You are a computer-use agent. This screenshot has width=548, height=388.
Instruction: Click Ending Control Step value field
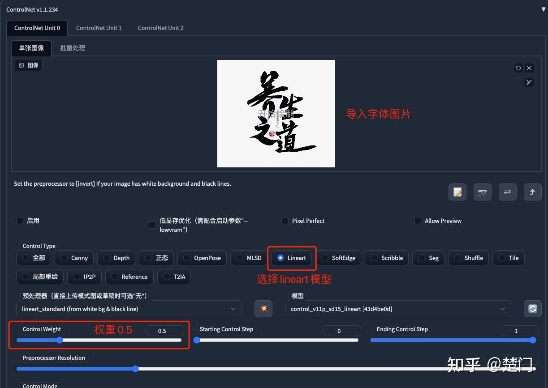point(520,331)
